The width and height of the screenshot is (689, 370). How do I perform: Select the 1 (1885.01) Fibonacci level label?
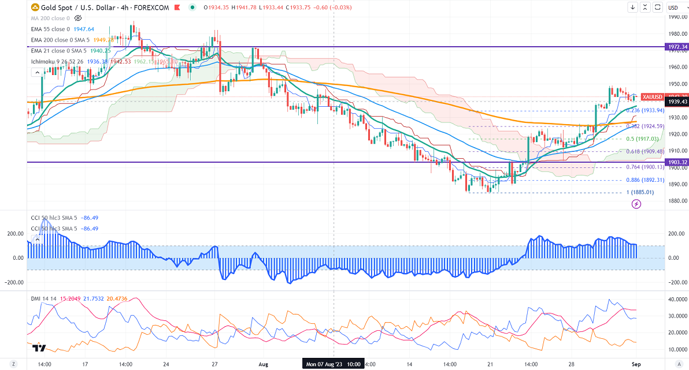[x=640, y=192]
